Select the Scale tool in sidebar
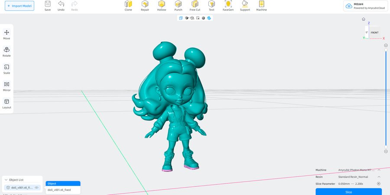 (x=6, y=69)
